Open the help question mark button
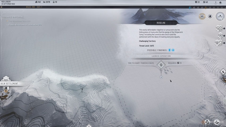This screenshot has height=127, width=226. (216, 2)
